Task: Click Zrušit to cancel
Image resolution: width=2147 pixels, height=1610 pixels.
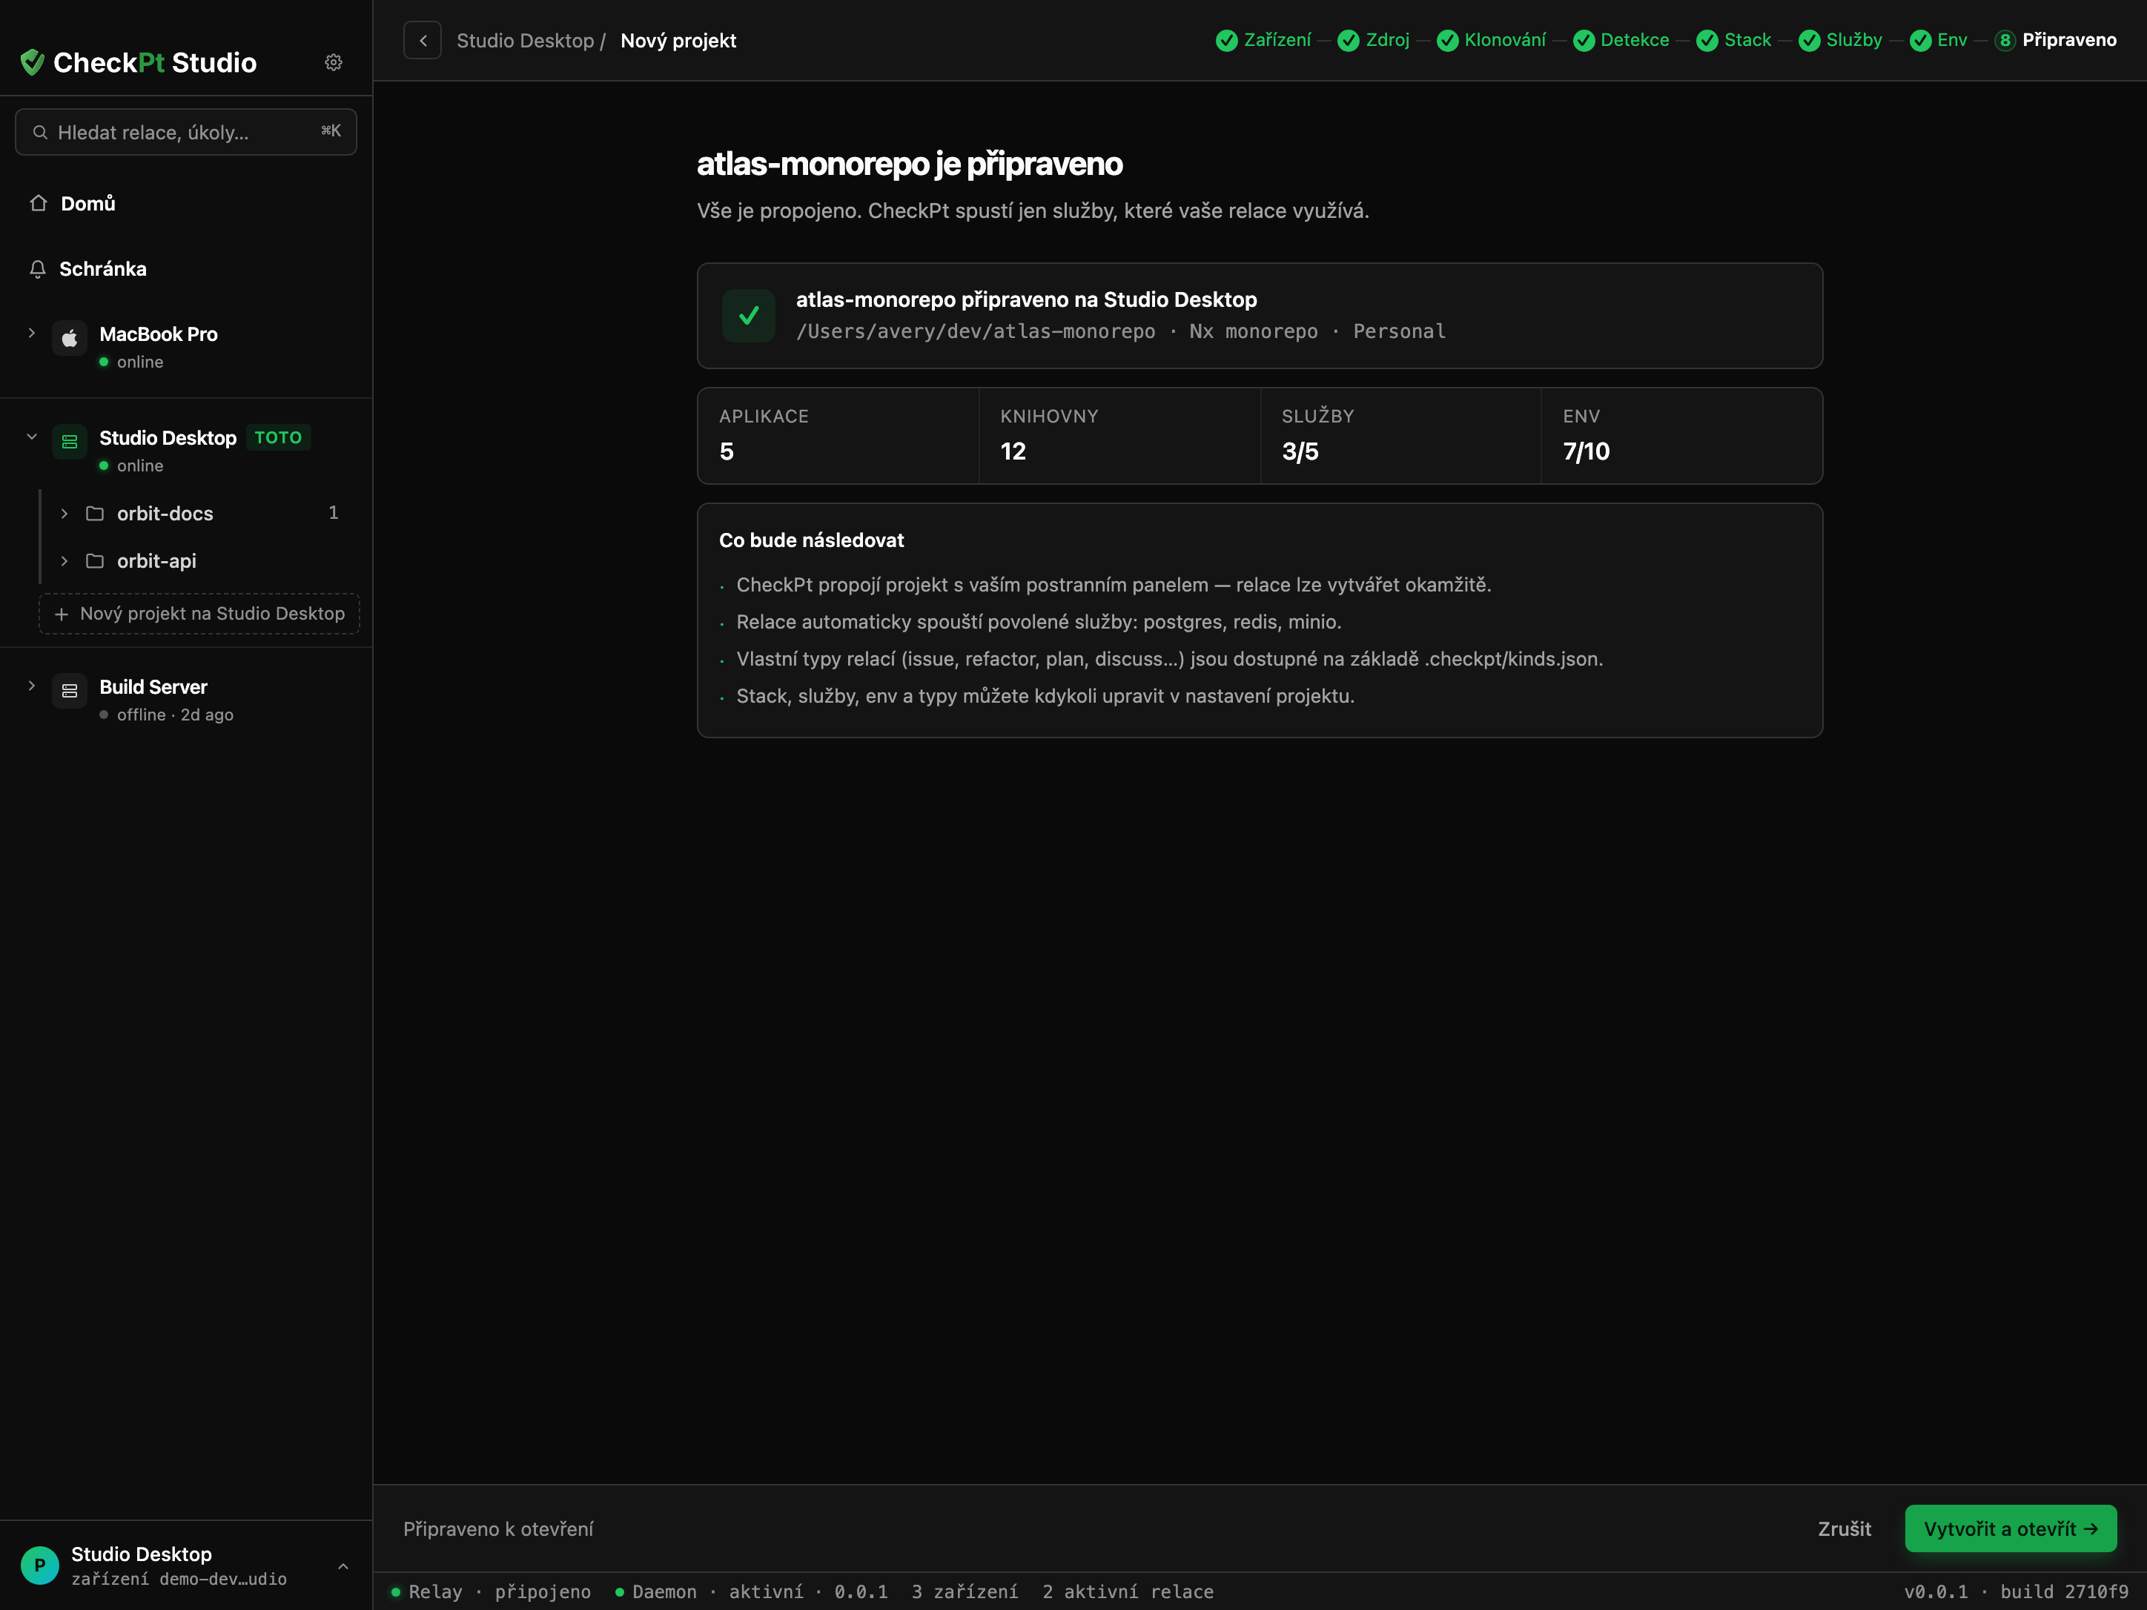Action: (1845, 1528)
